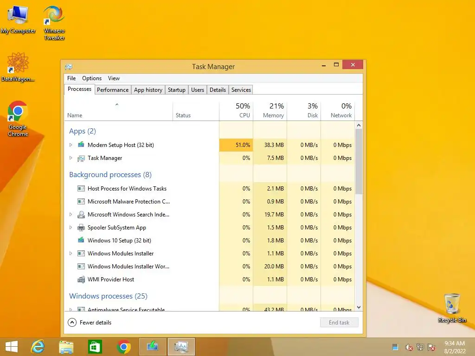The width and height of the screenshot is (475, 356).
Task: Open the network tray icon
Action: pyautogui.click(x=420, y=347)
